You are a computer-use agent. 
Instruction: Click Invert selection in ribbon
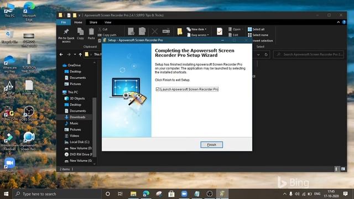coord(263,41)
